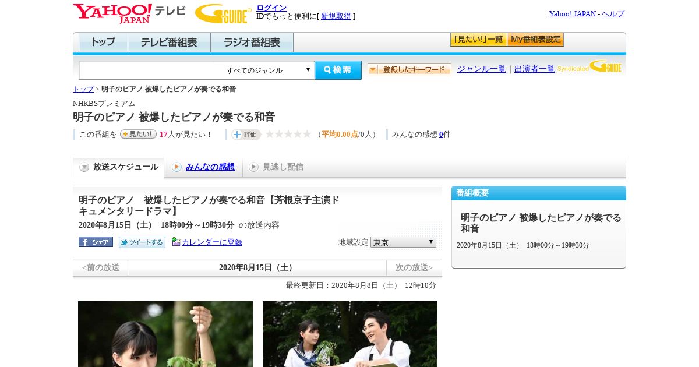
Task: Go to 次の放送> next broadcast
Action: click(414, 268)
